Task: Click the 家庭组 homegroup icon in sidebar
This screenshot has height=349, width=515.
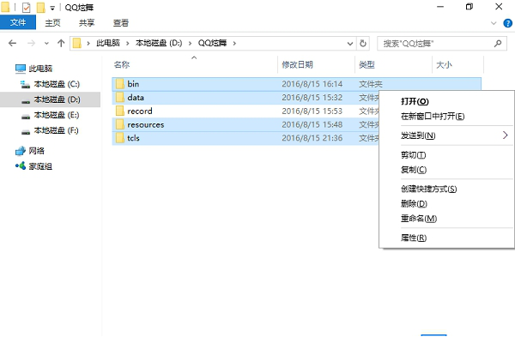Action: point(21,166)
